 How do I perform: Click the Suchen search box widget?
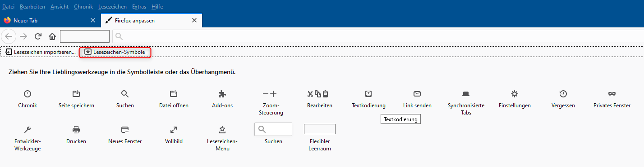click(273, 130)
